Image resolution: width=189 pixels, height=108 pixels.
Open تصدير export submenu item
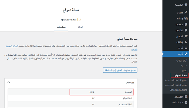pyautogui.click(x=184, y=70)
